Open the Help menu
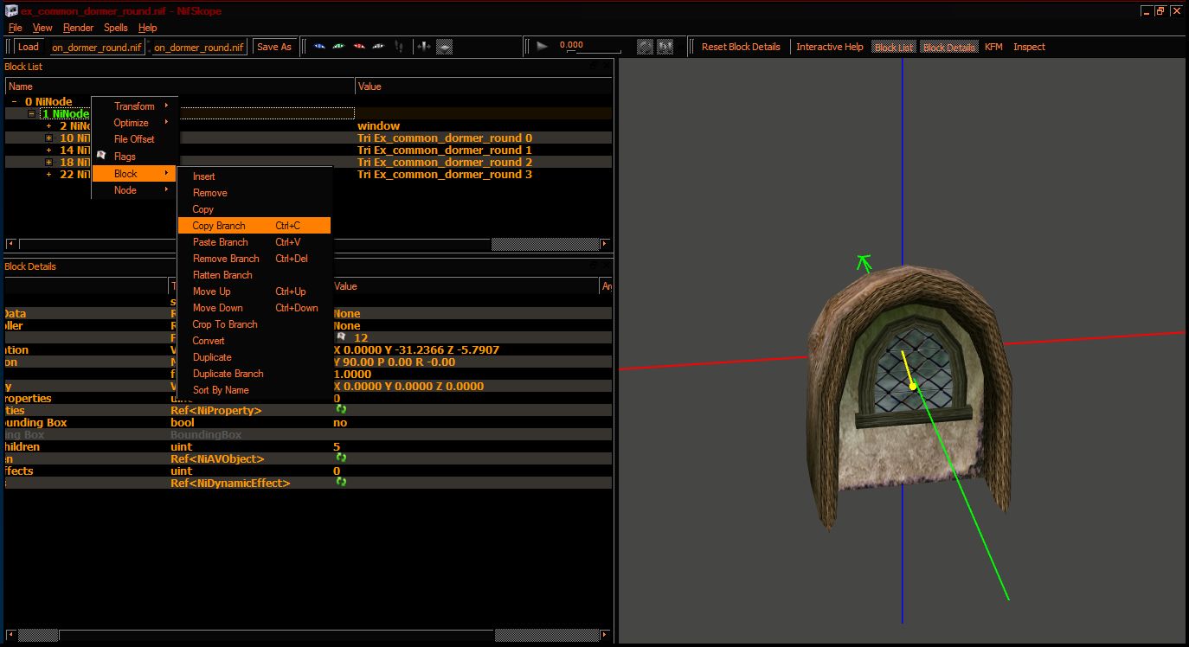The image size is (1189, 647). coord(148,28)
